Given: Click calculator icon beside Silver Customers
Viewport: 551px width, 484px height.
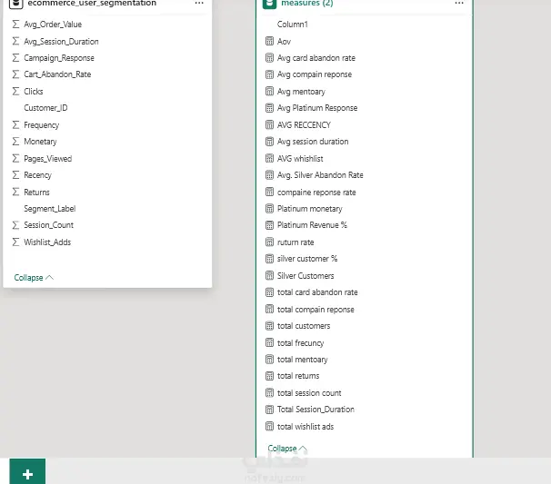Looking at the screenshot, I should [x=269, y=275].
